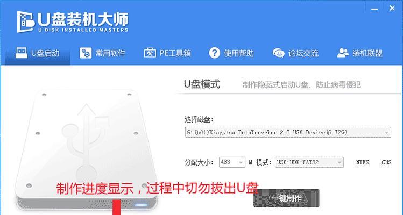Image resolution: width=403 pixels, height=215 pixels.
Task: Open the U盘启动 tab icon
Action: (x=21, y=53)
